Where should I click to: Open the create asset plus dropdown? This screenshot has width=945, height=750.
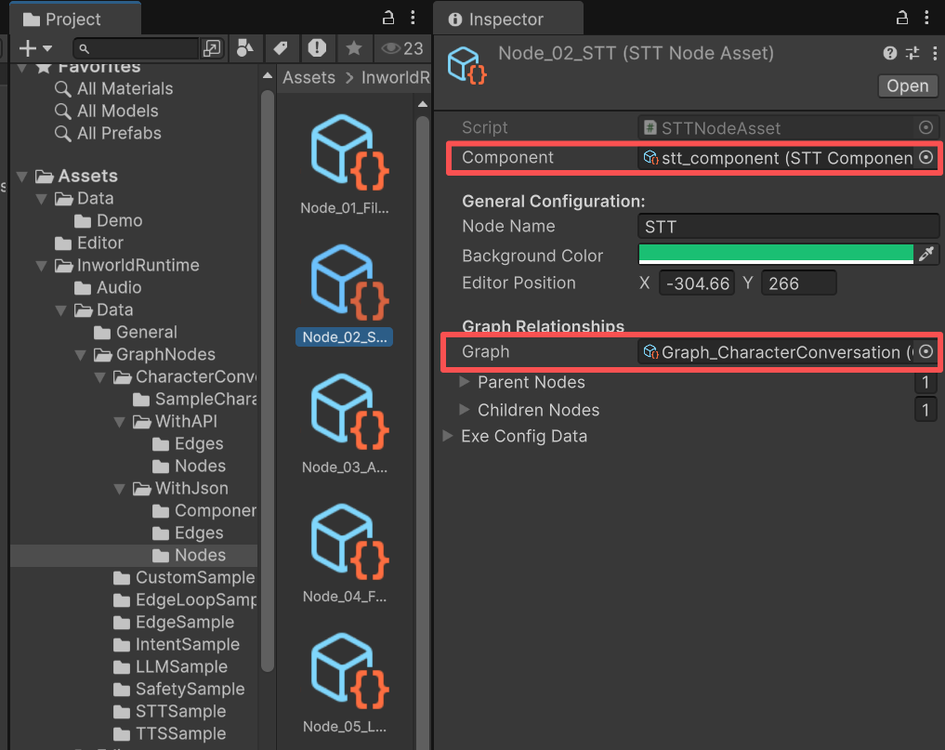click(35, 48)
